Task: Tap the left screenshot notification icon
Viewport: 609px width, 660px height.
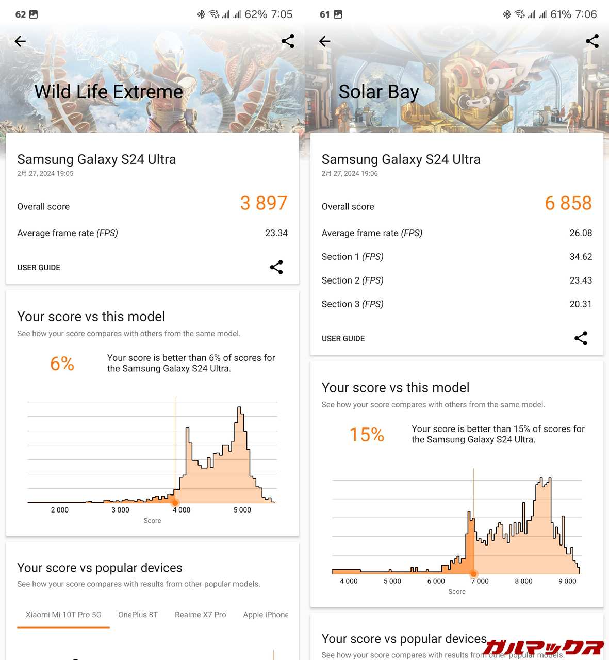Action: pos(34,14)
